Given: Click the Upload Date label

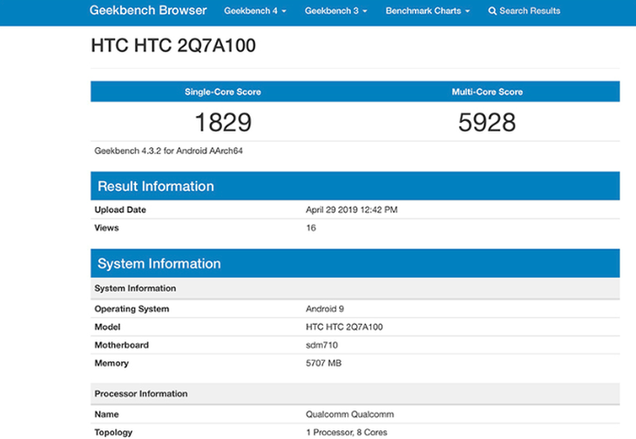Looking at the screenshot, I should click(120, 210).
